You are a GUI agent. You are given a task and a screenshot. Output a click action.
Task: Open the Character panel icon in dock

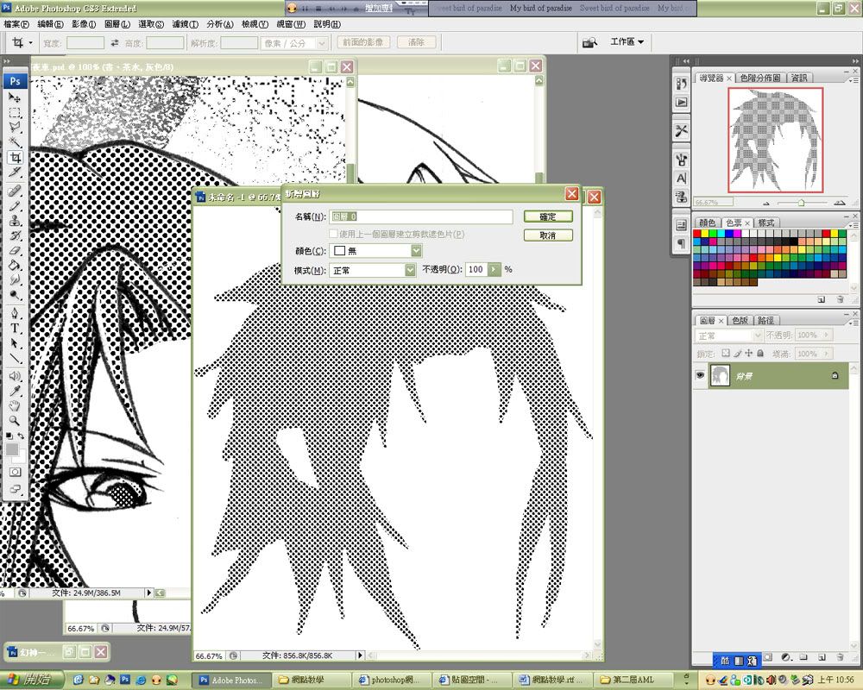(x=682, y=179)
